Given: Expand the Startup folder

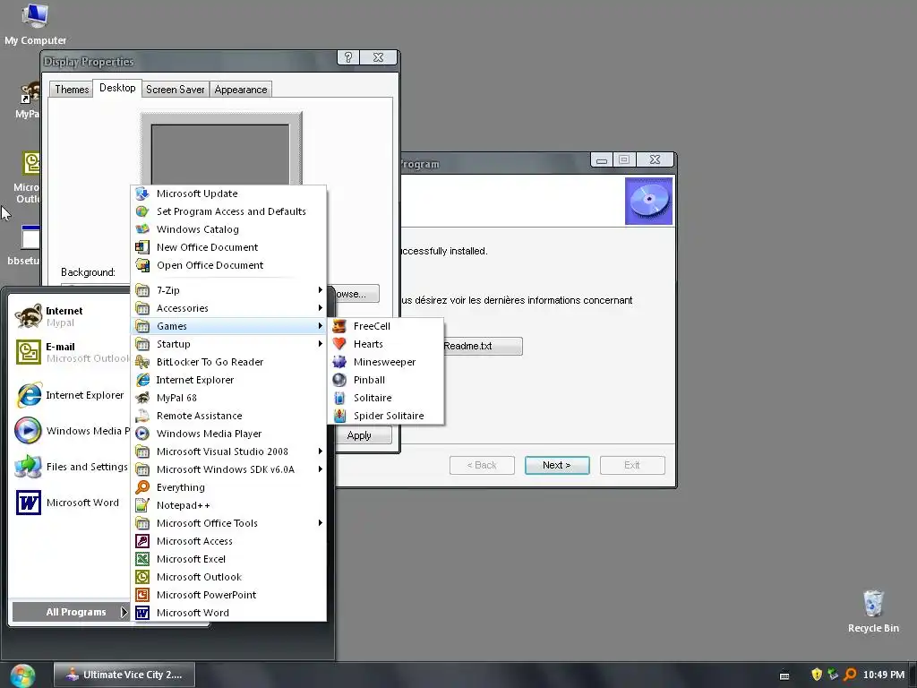Looking at the screenshot, I should pos(228,344).
